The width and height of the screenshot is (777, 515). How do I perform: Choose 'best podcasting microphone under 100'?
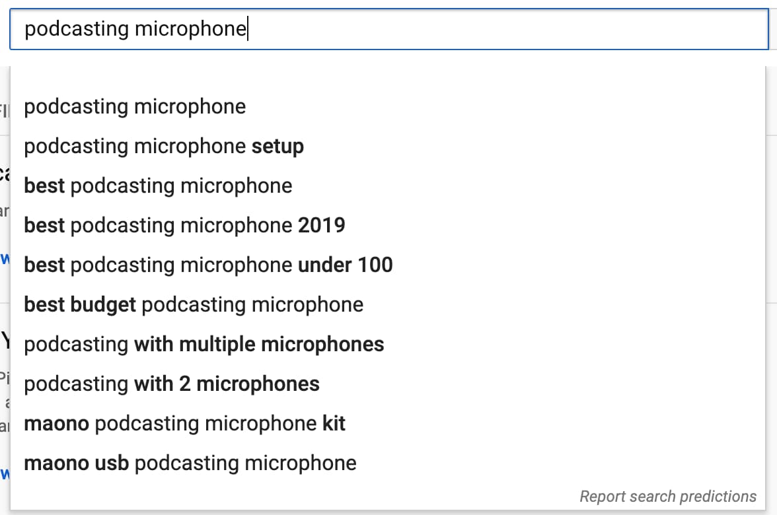click(208, 265)
